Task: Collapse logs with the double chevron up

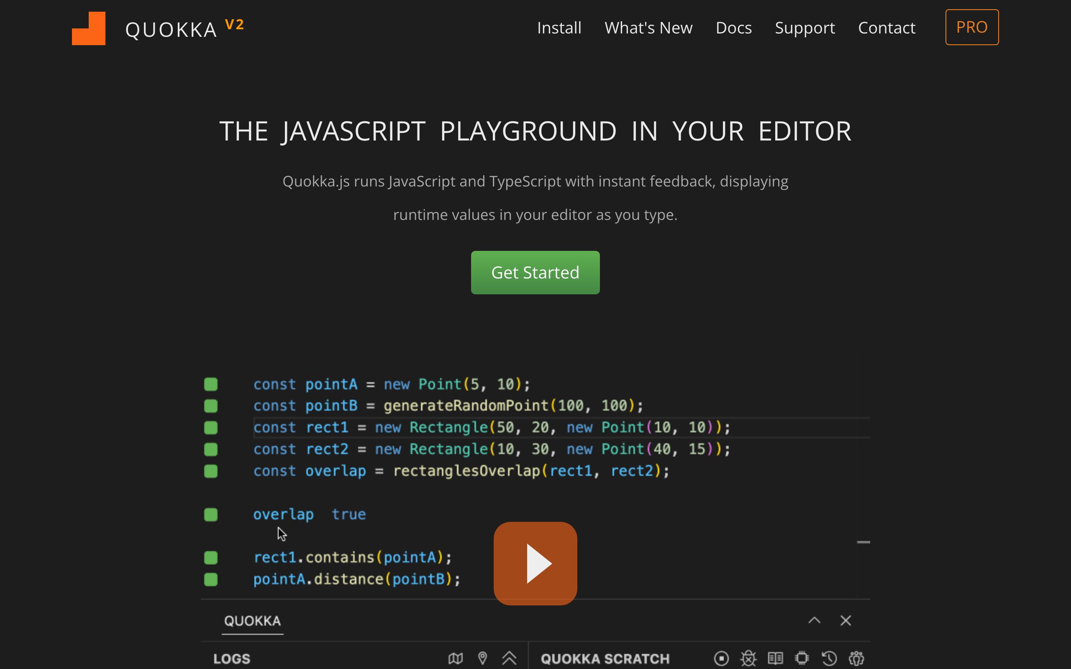Action: pos(510,659)
